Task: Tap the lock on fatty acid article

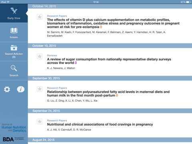Action: coord(117,95)
